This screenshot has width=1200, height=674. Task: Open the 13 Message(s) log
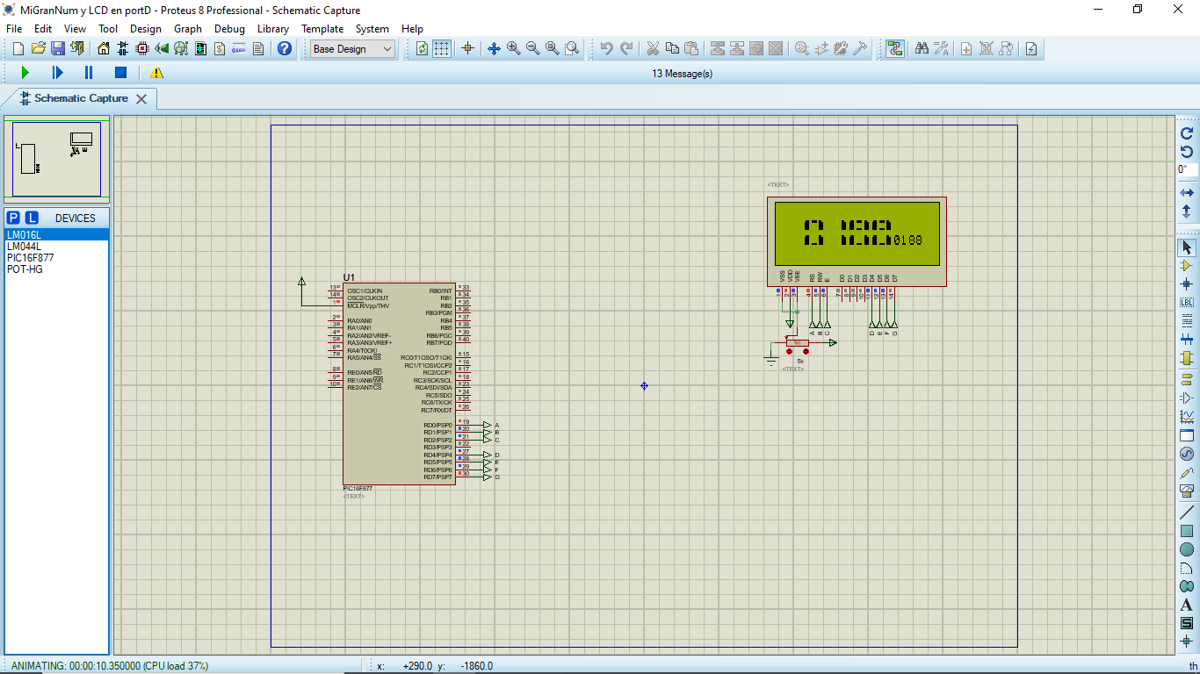[x=683, y=74]
